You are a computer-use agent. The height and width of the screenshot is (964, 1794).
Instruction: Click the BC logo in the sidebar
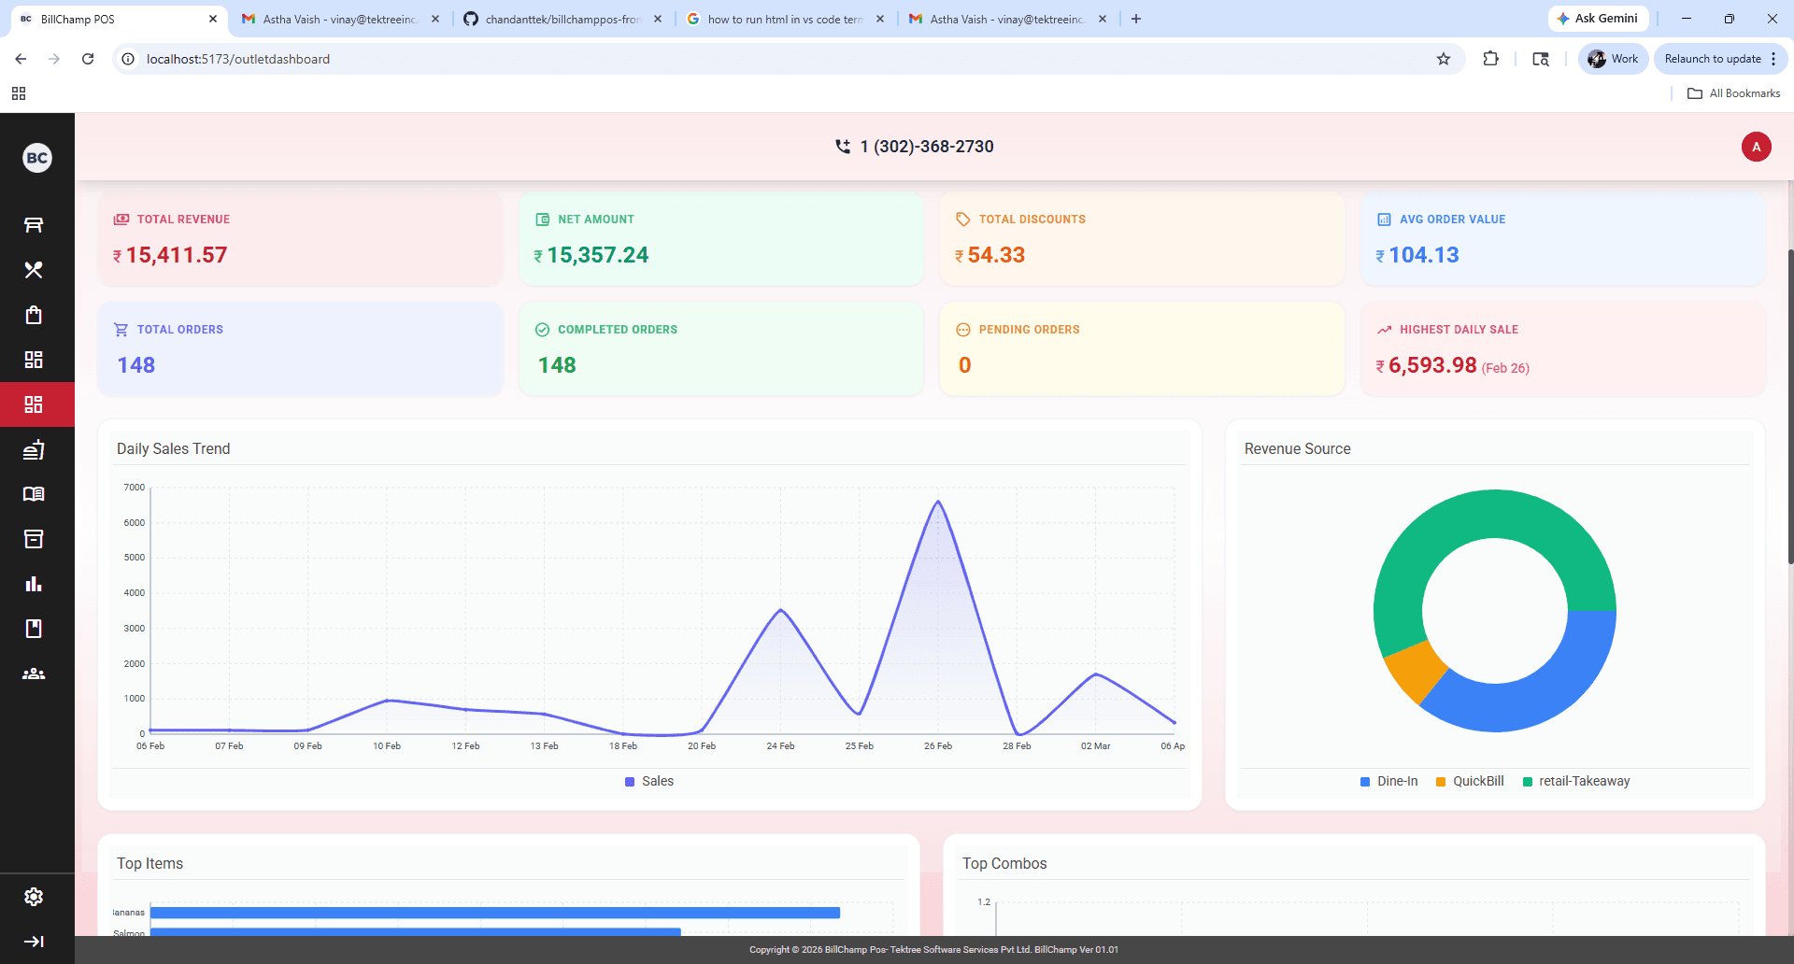(36, 158)
